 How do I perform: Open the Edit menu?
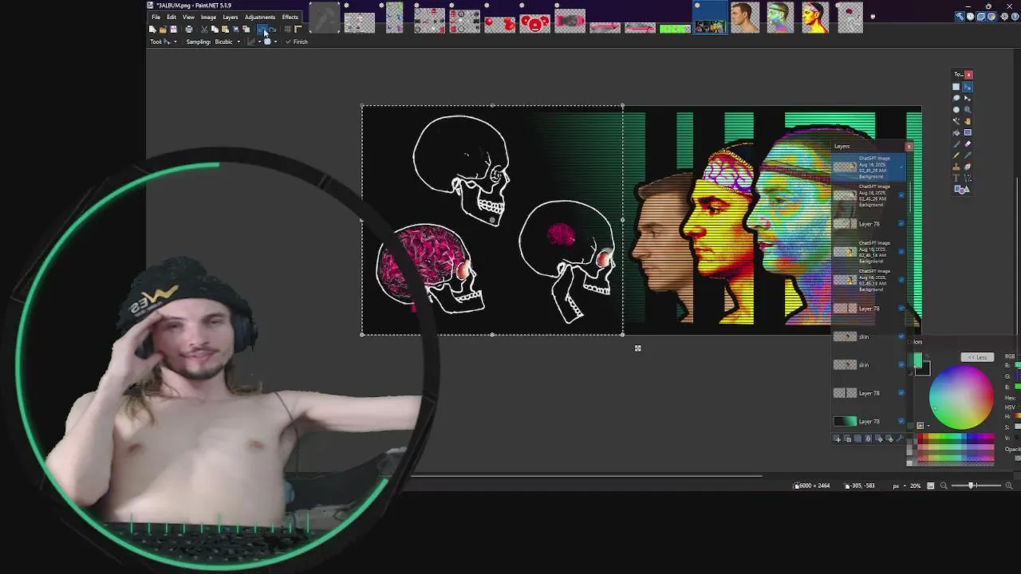171,17
